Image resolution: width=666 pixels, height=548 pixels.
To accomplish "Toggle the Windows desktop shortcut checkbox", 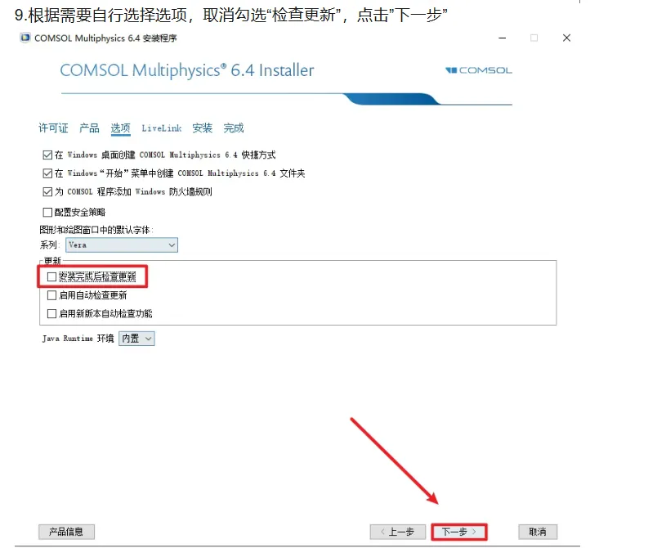I will [47, 155].
